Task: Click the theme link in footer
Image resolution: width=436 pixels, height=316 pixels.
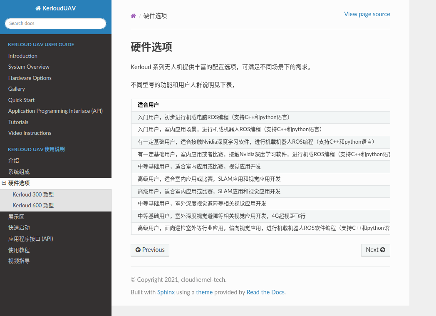Action: [204, 292]
